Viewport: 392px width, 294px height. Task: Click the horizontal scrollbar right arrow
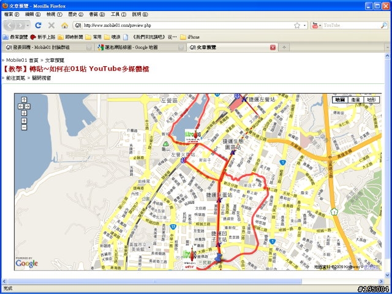coord(381,282)
